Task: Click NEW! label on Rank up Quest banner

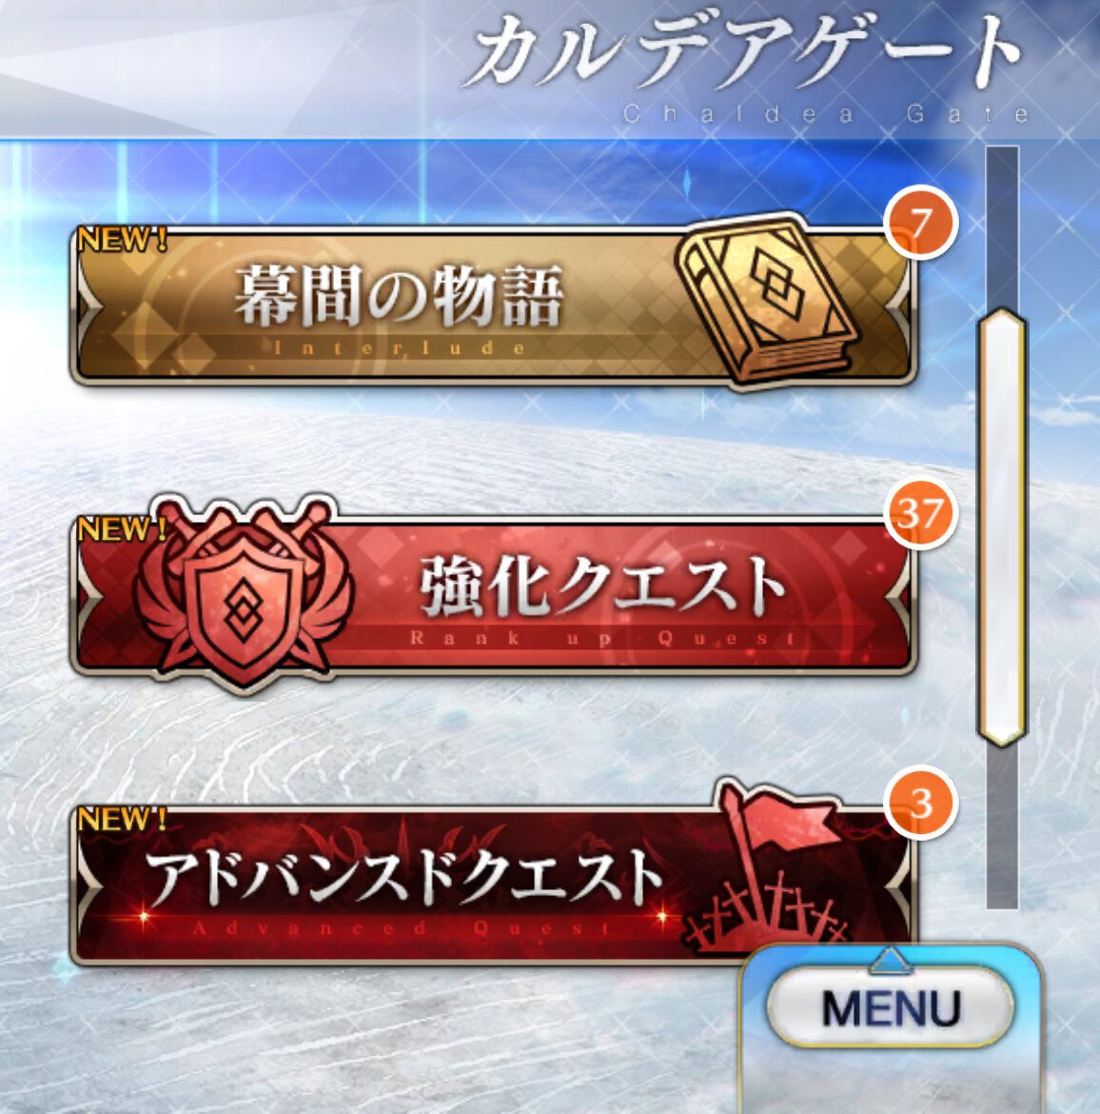Action: [122, 529]
